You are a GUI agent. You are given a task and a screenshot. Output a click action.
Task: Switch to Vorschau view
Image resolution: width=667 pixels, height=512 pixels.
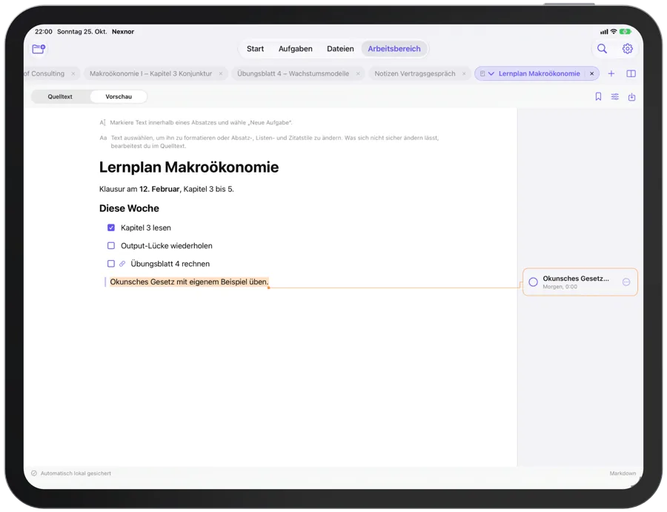[119, 96]
